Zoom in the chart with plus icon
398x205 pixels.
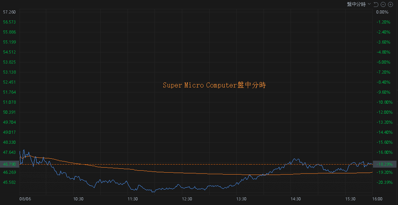coord(390,4)
